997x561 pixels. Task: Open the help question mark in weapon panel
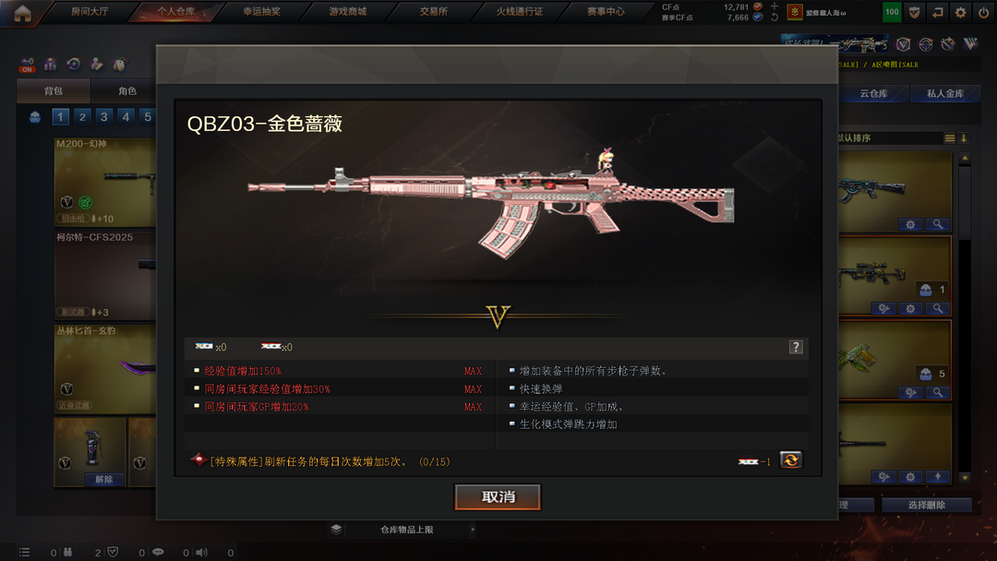coord(796,347)
